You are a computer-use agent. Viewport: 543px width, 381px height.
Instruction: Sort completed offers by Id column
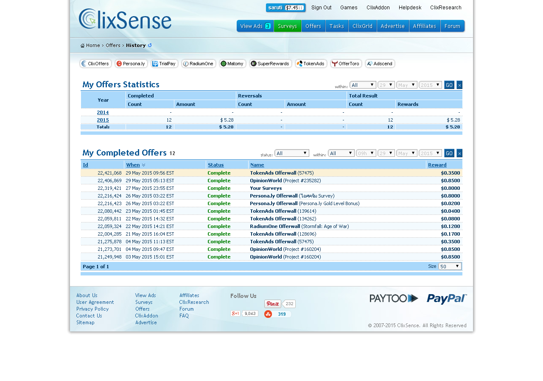(x=85, y=165)
